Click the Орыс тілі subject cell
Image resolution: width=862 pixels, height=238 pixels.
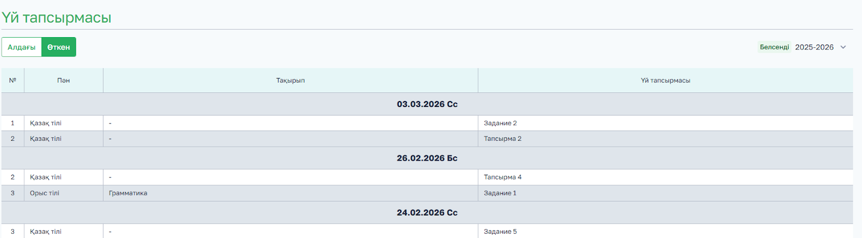click(45, 193)
